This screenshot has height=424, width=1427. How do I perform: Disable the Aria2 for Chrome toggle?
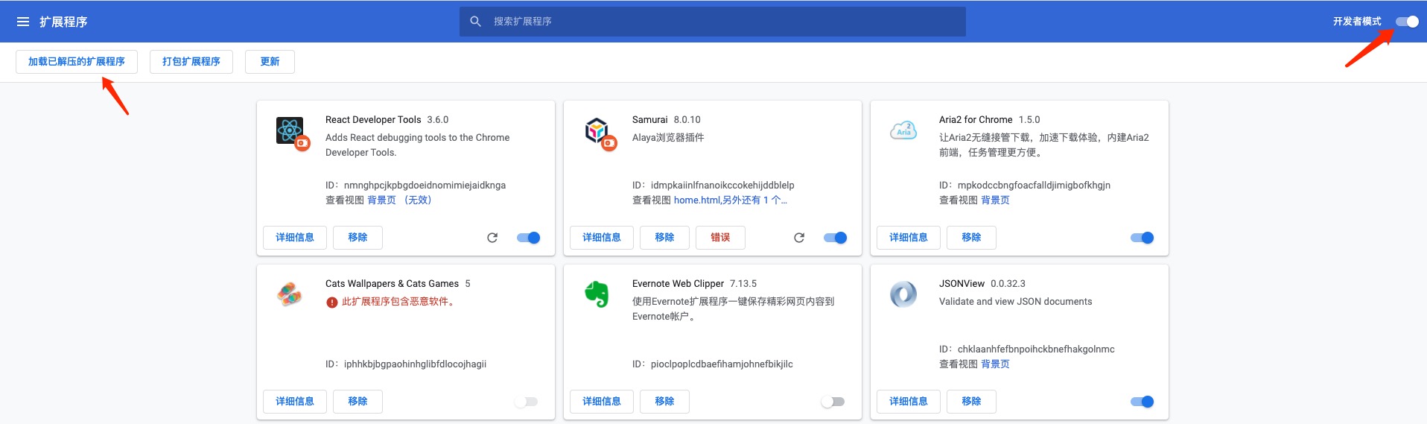(x=1142, y=238)
